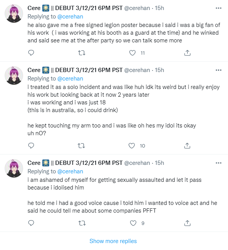Open more options on first tweet
This screenshot has height=250, width=228.
218,8
